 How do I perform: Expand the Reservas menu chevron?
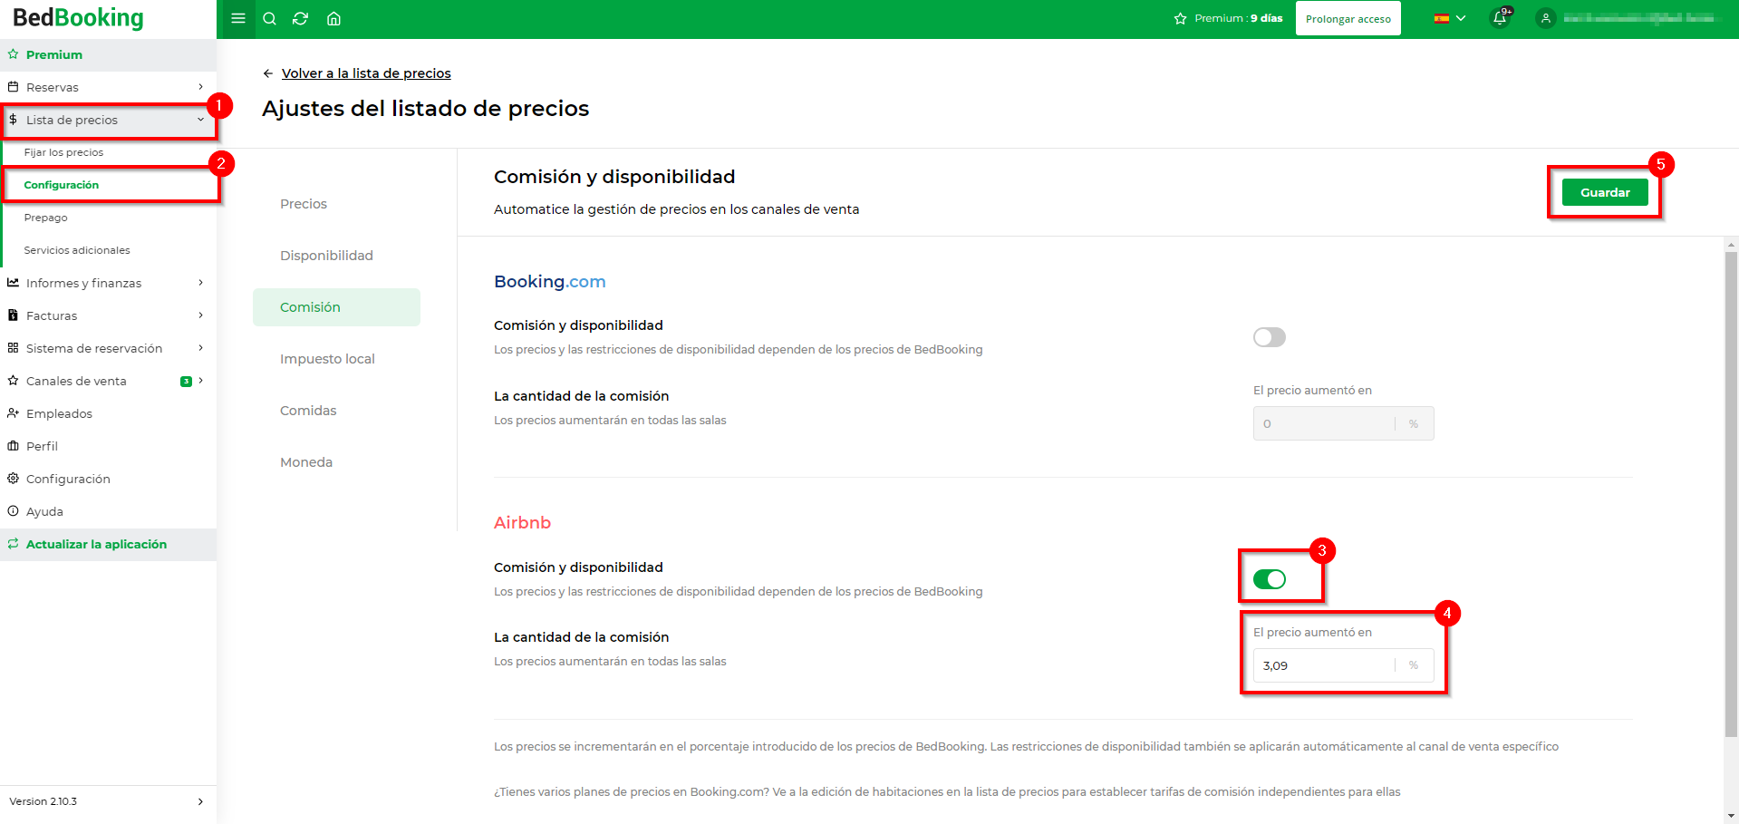(x=200, y=87)
